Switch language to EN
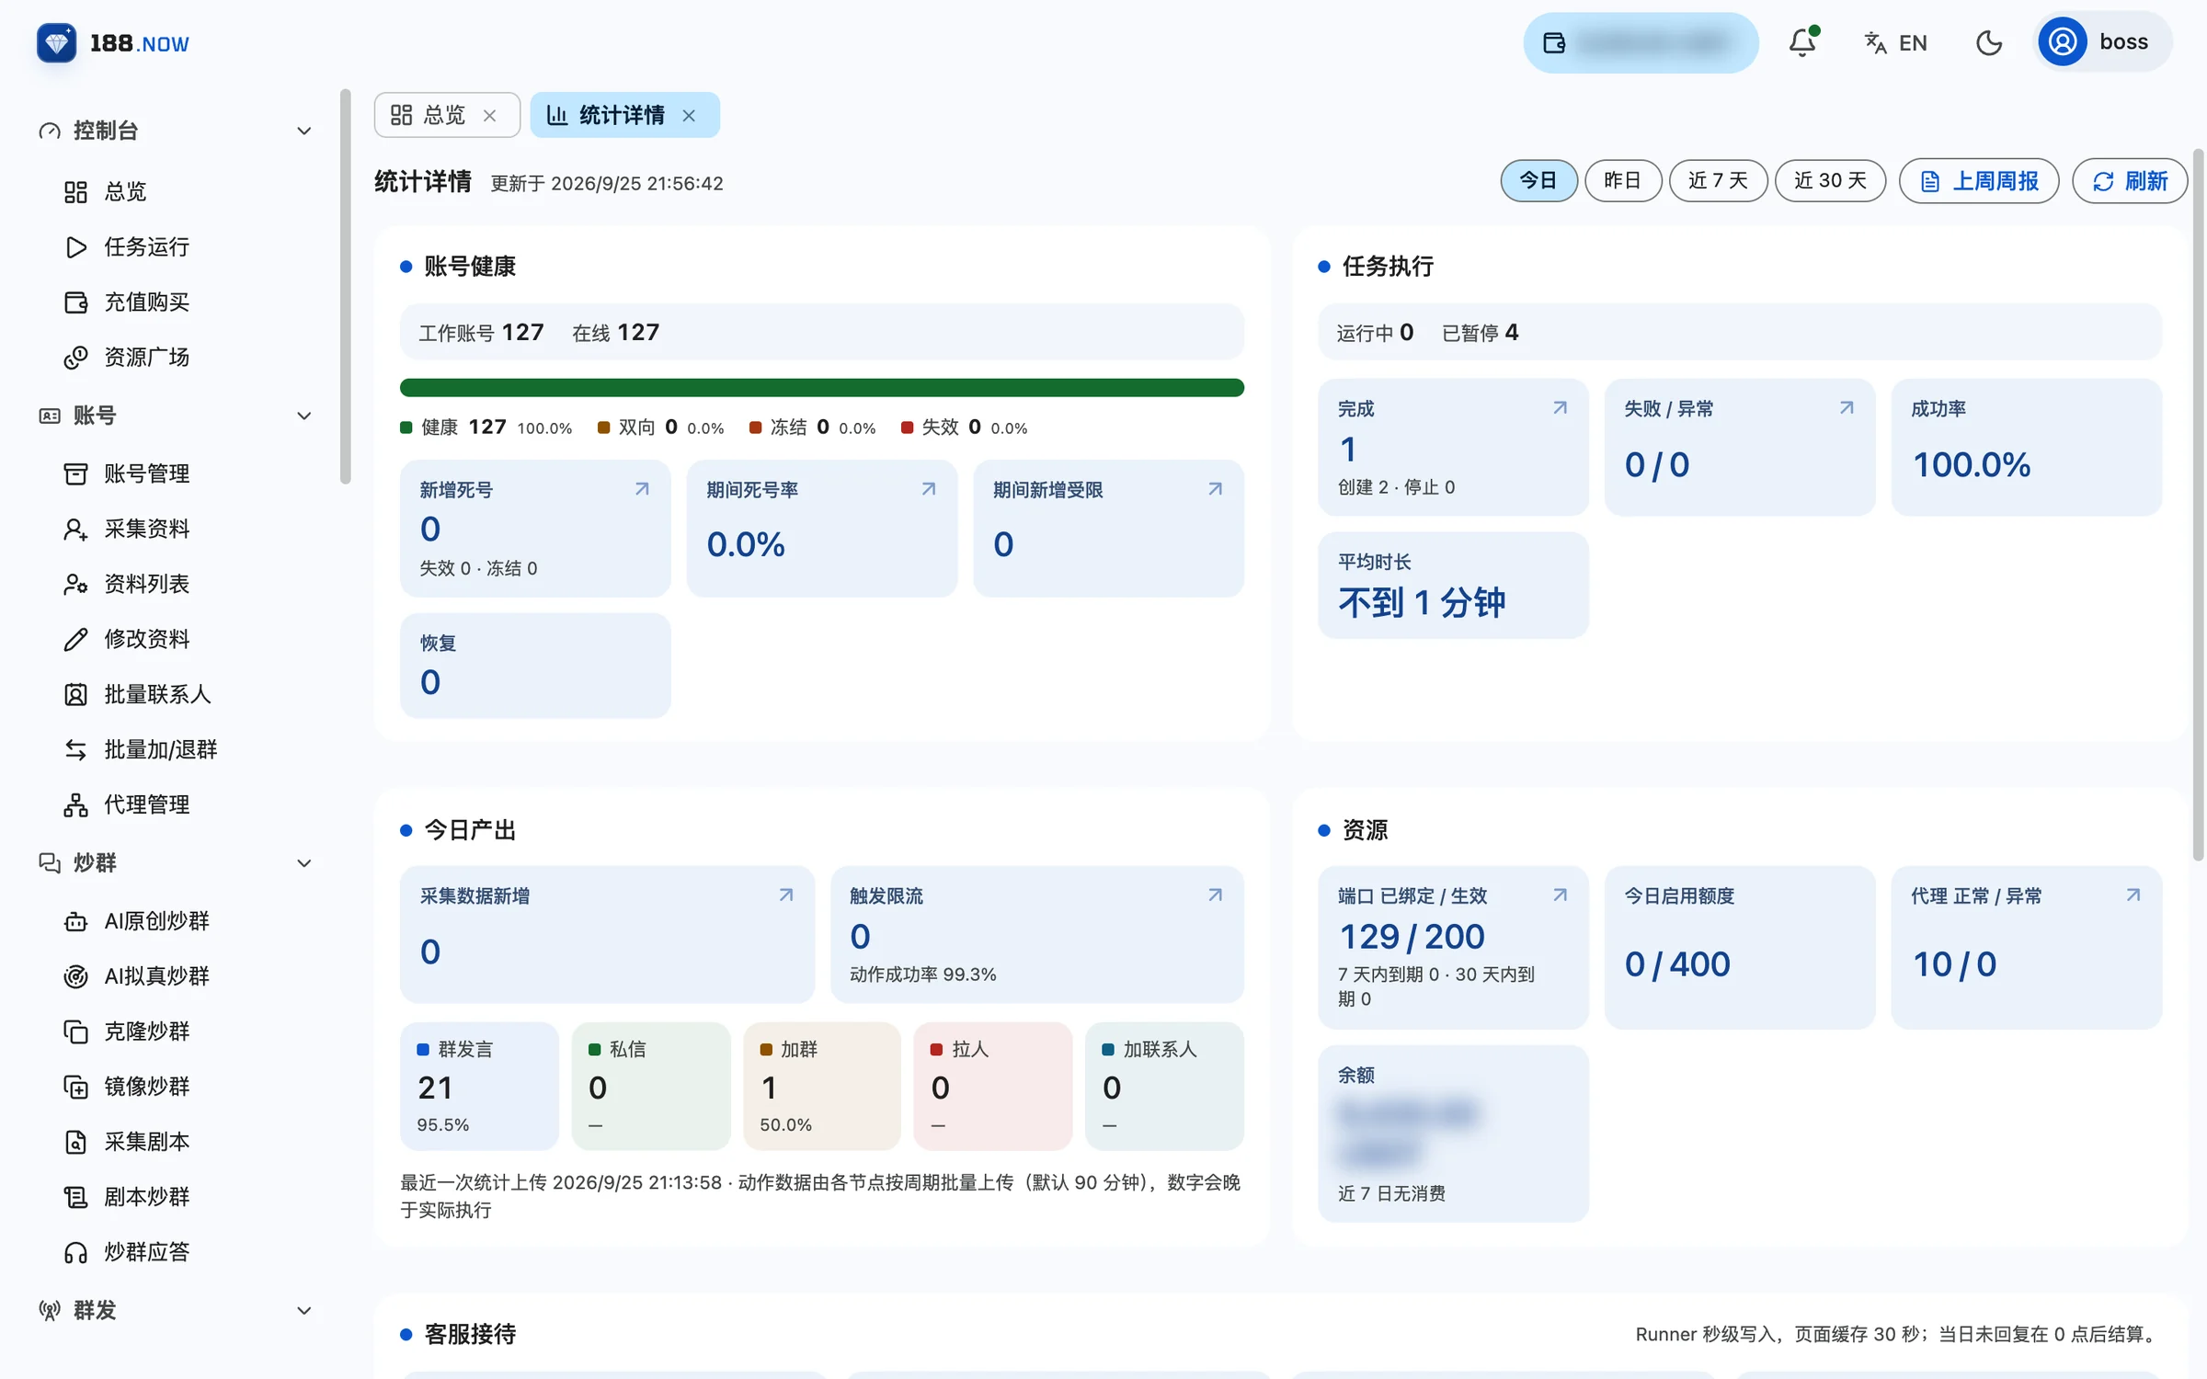Viewport: 2207px width, 1379px height. click(x=1895, y=42)
